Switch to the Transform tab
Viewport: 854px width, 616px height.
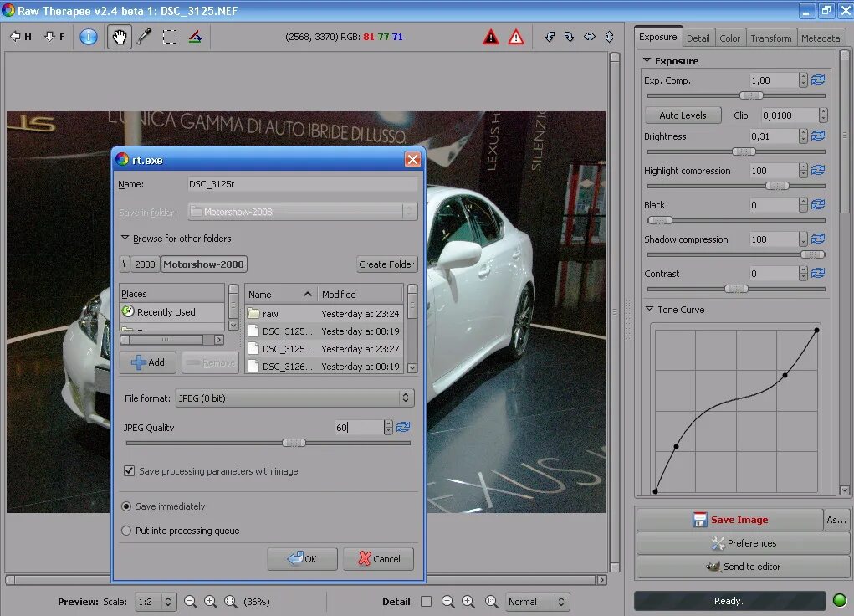(770, 38)
